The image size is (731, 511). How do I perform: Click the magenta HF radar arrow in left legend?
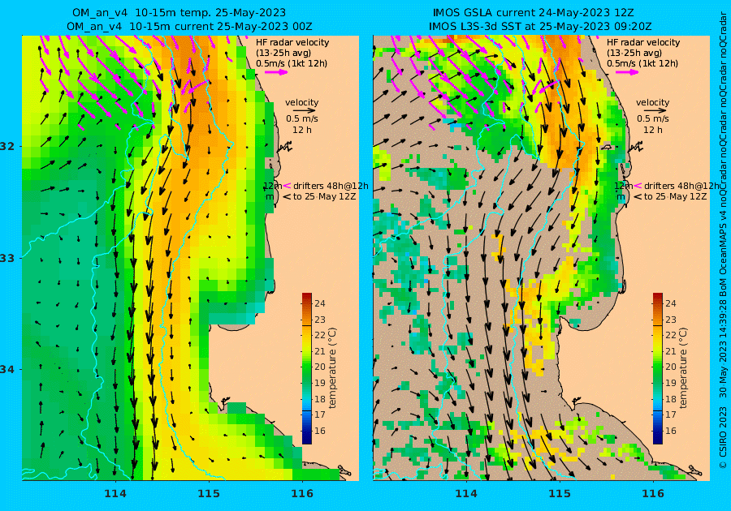pyautogui.click(x=276, y=72)
